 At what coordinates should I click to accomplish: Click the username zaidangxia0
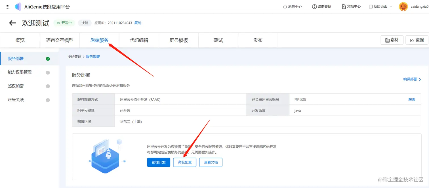(419, 7)
